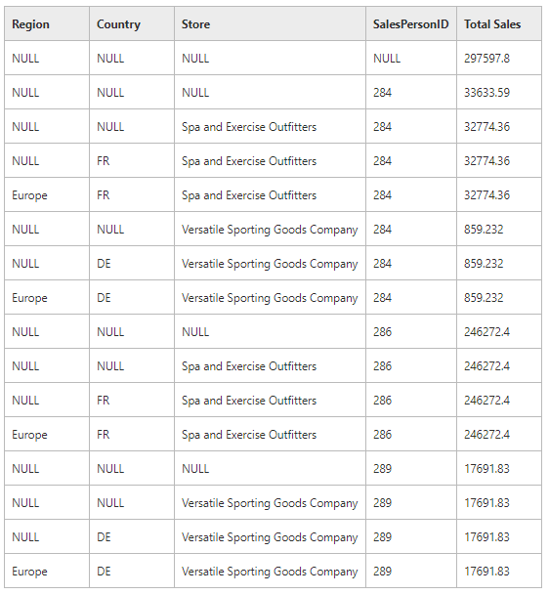Select the 17691.83 cell in the bottom row
The width and height of the screenshot is (549, 595).
[499, 572]
